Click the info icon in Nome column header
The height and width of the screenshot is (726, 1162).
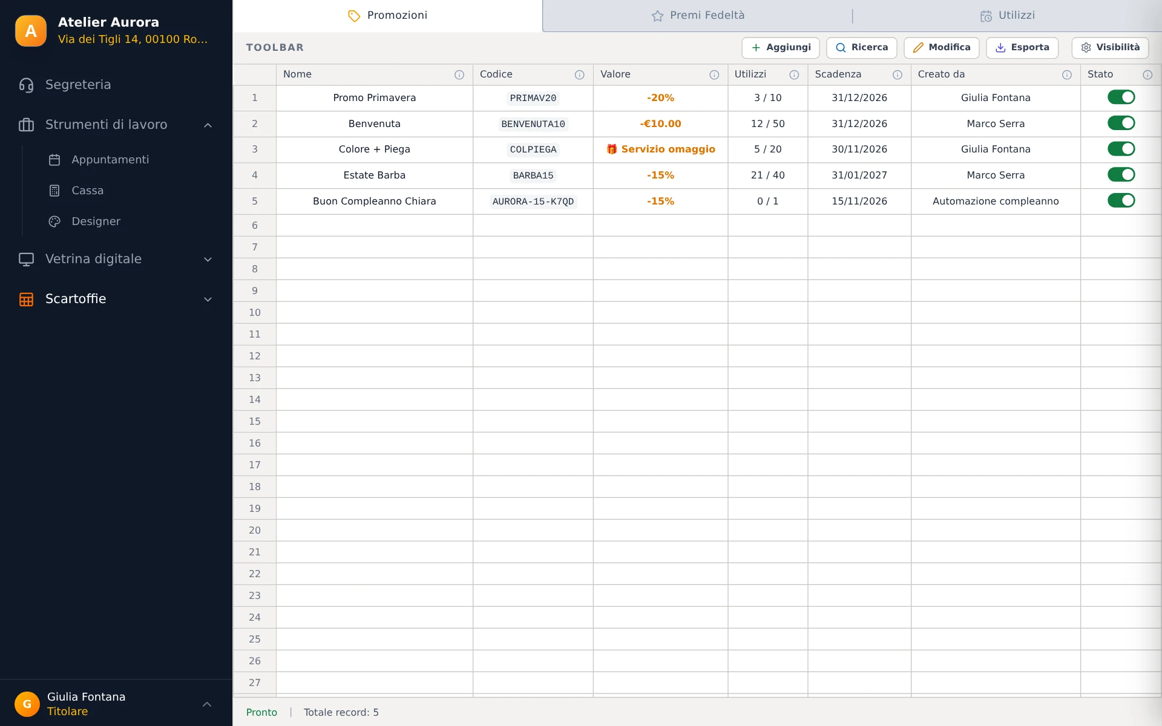click(x=459, y=74)
